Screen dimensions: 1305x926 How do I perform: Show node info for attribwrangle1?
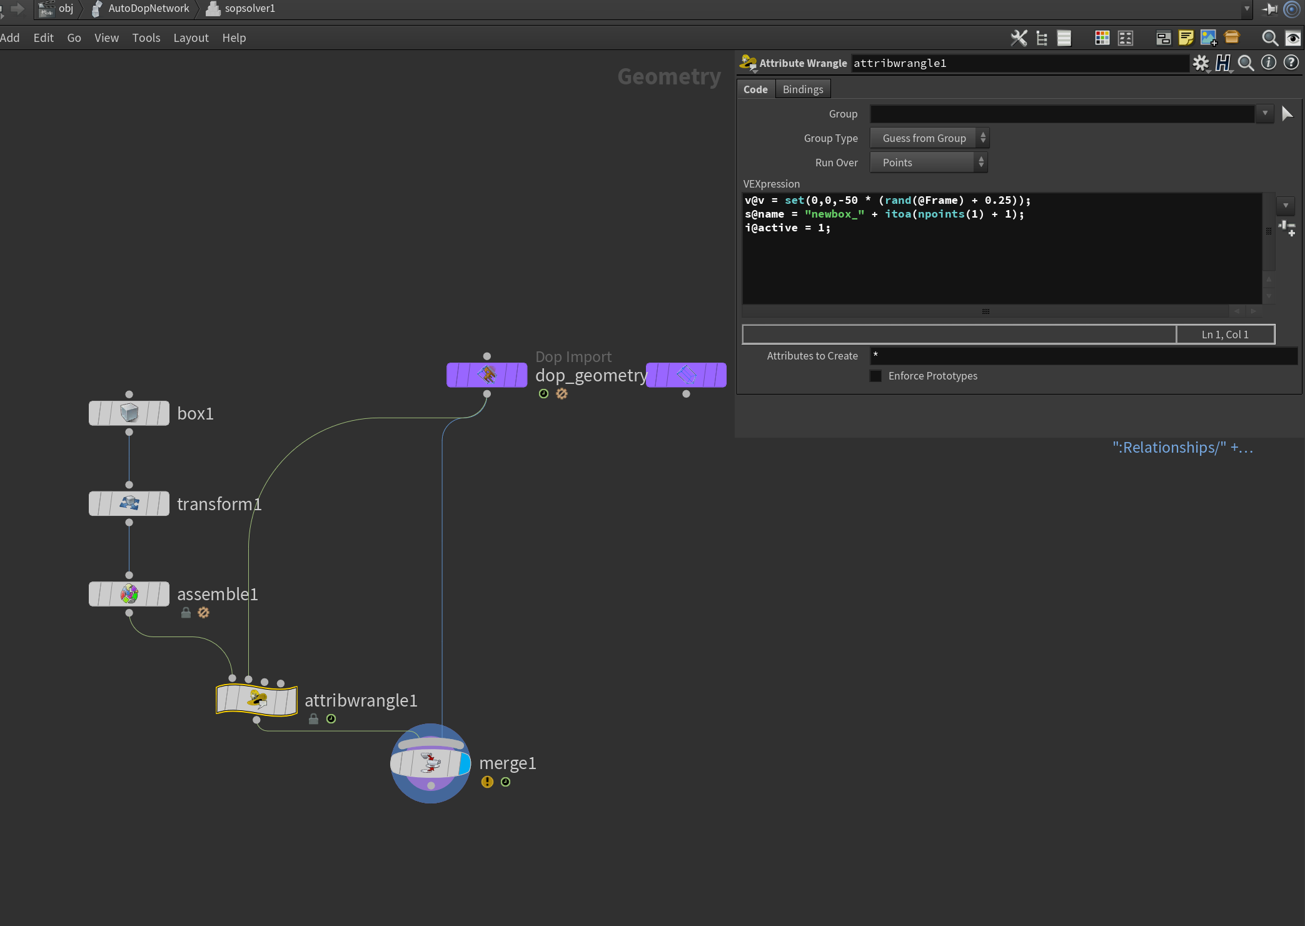coord(1268,63)
